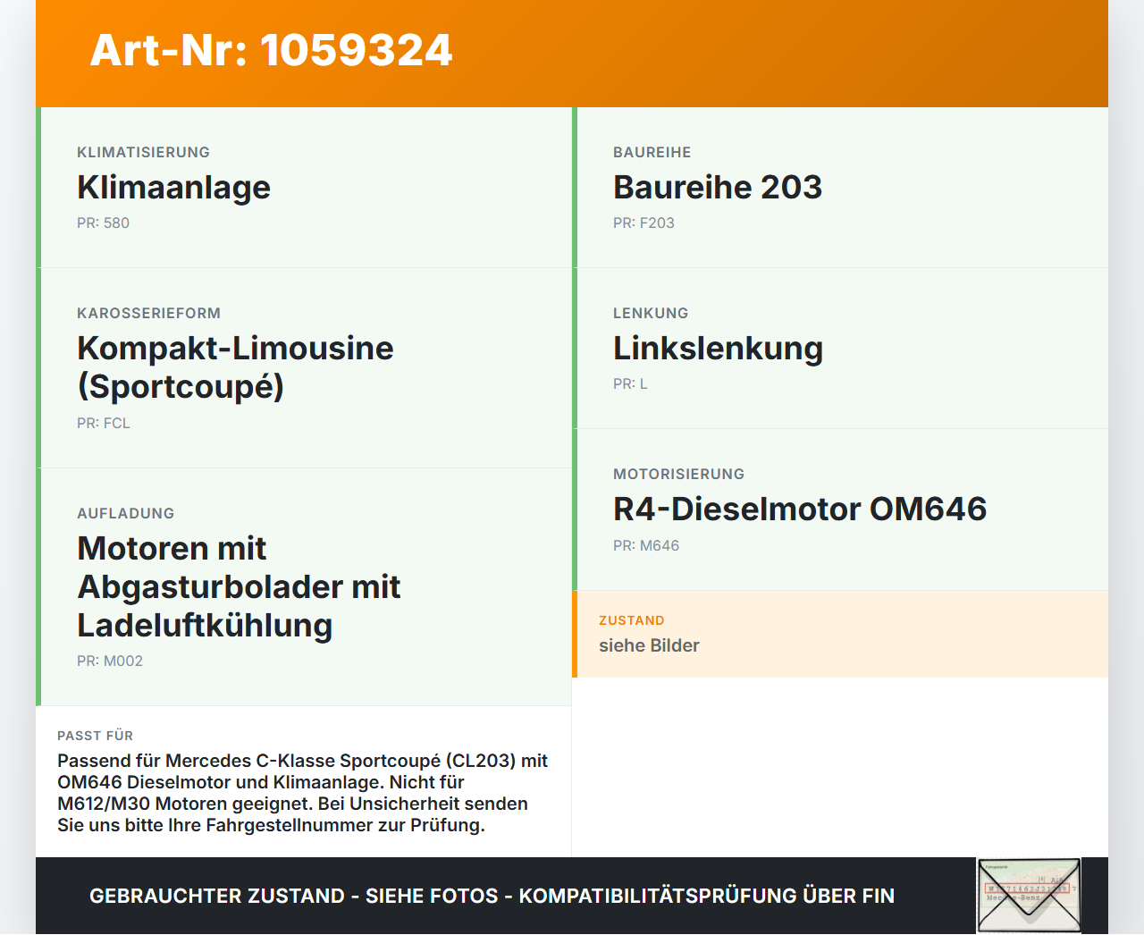Select the R4-Dieselmotor OM646 value
This screenshot has width=1144, height=935.
[799, 509]
